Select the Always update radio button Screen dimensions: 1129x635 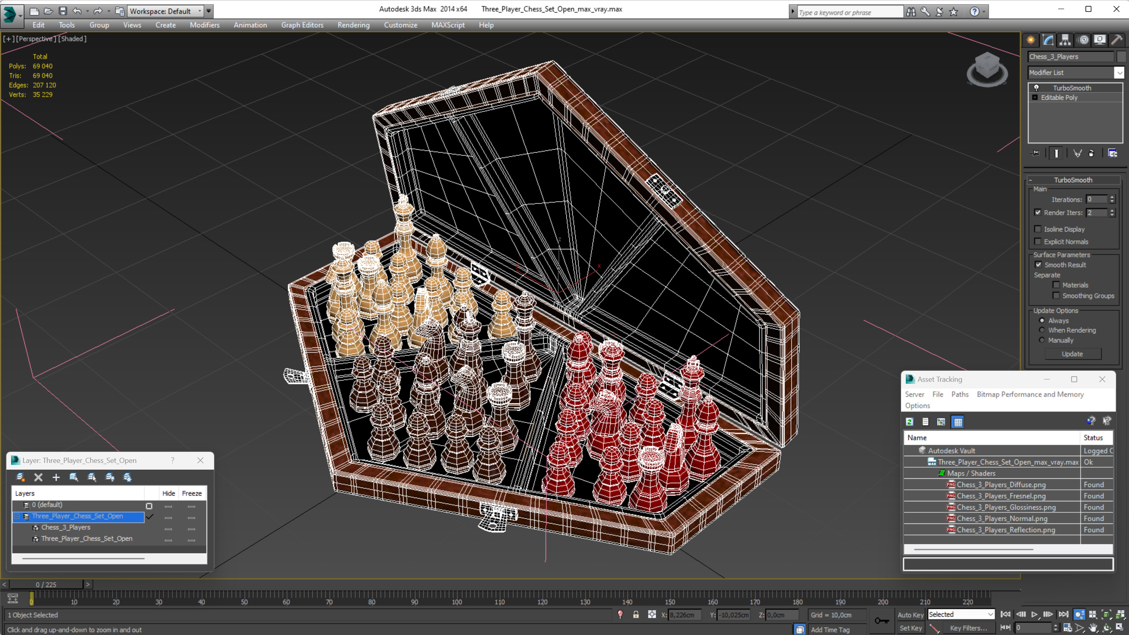[x=1042, y=320]
